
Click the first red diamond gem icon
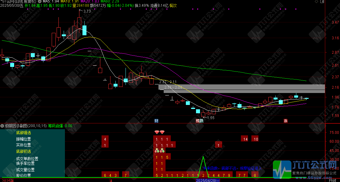point(157,132)
